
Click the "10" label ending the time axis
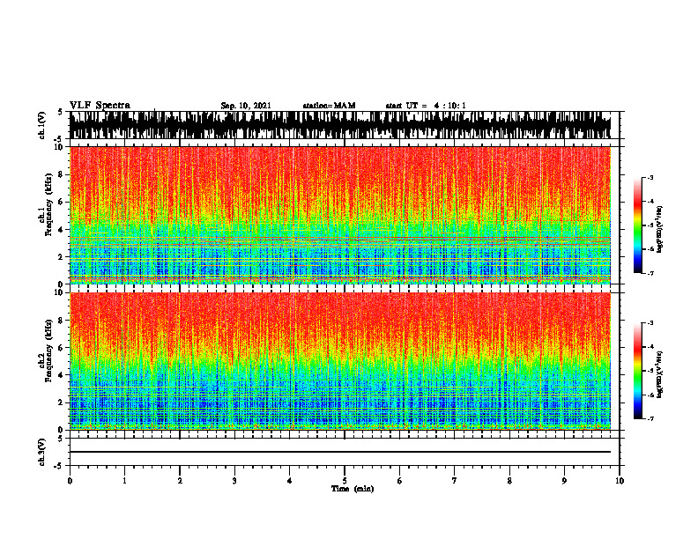[620, 481]
